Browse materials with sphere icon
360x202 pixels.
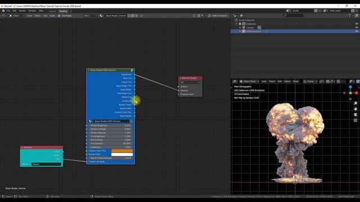pos(102,16)
